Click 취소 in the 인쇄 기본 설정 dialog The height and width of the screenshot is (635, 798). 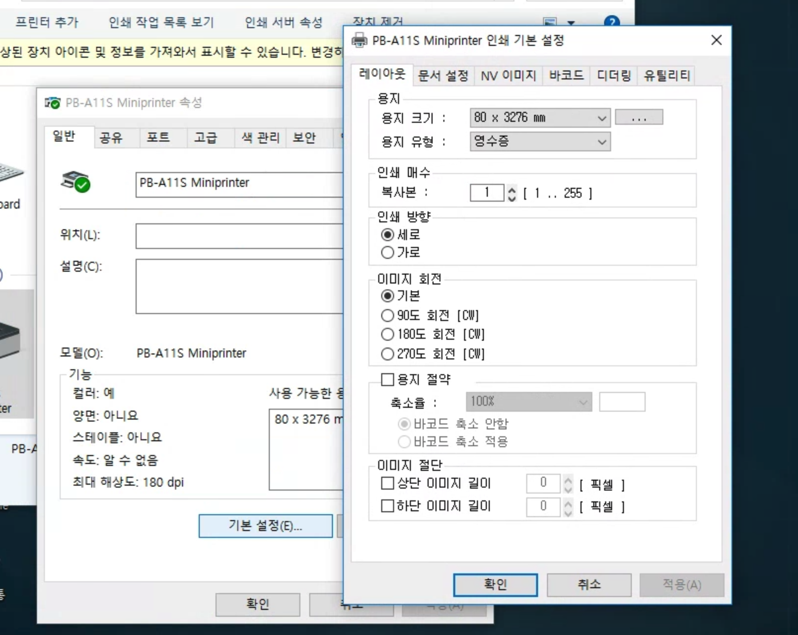589,585
